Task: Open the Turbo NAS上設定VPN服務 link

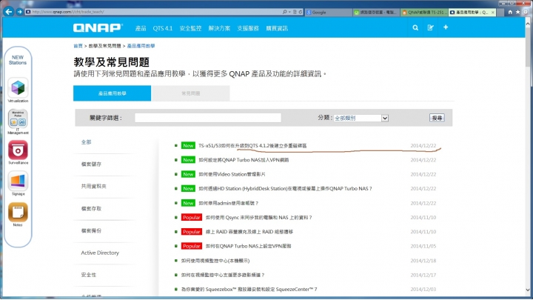Action: point(249,246)
